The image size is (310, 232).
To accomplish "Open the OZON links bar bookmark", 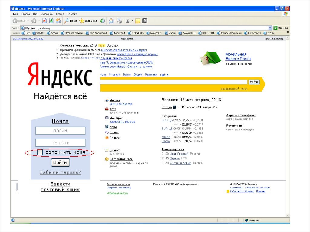I will tap(269, 33).
